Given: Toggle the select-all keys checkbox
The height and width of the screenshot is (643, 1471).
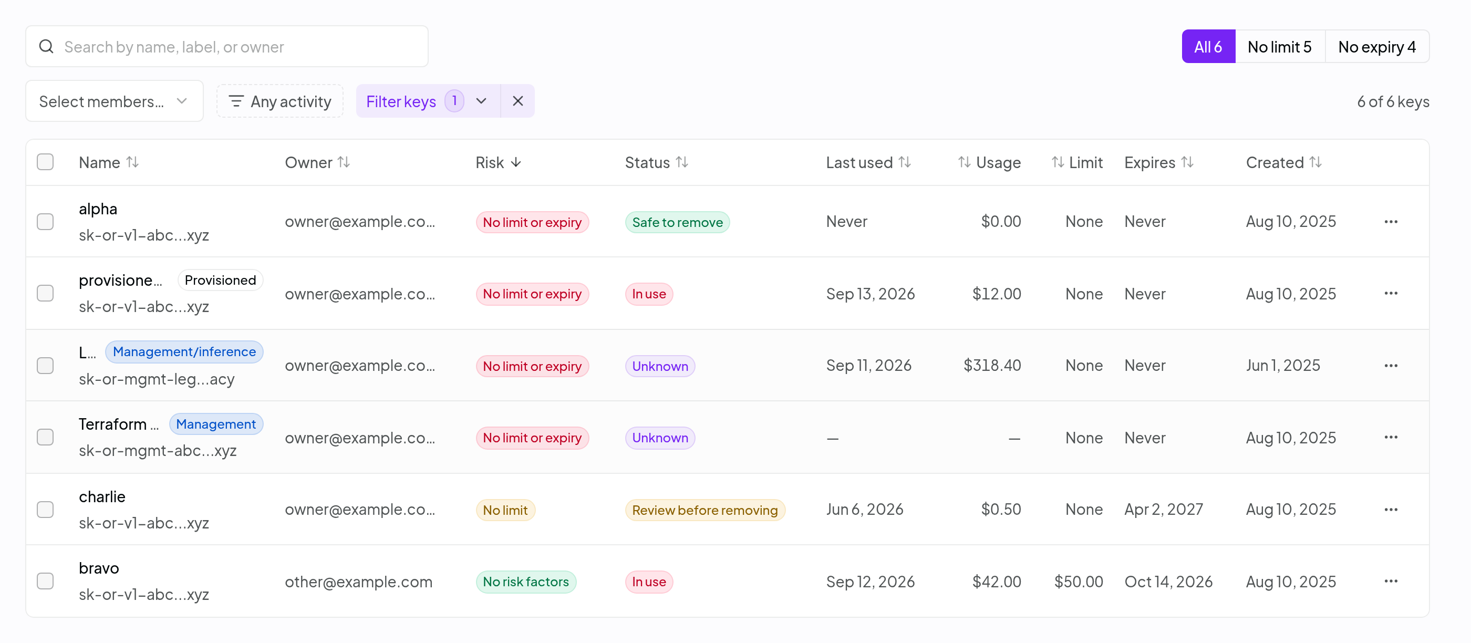Looking at the screenshot, I should [45, 162].
